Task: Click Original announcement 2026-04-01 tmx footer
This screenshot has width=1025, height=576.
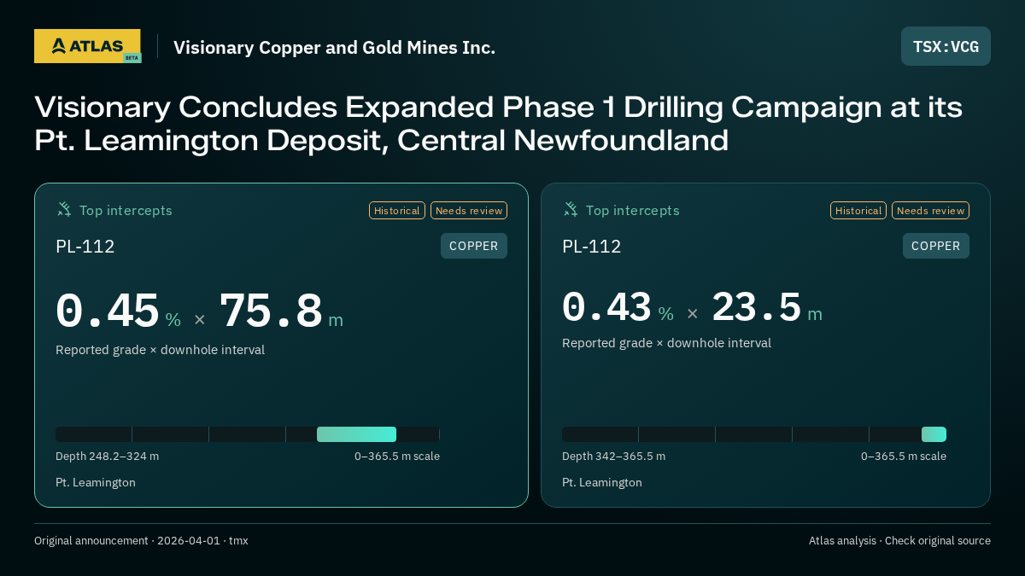Action: [141, 541]
